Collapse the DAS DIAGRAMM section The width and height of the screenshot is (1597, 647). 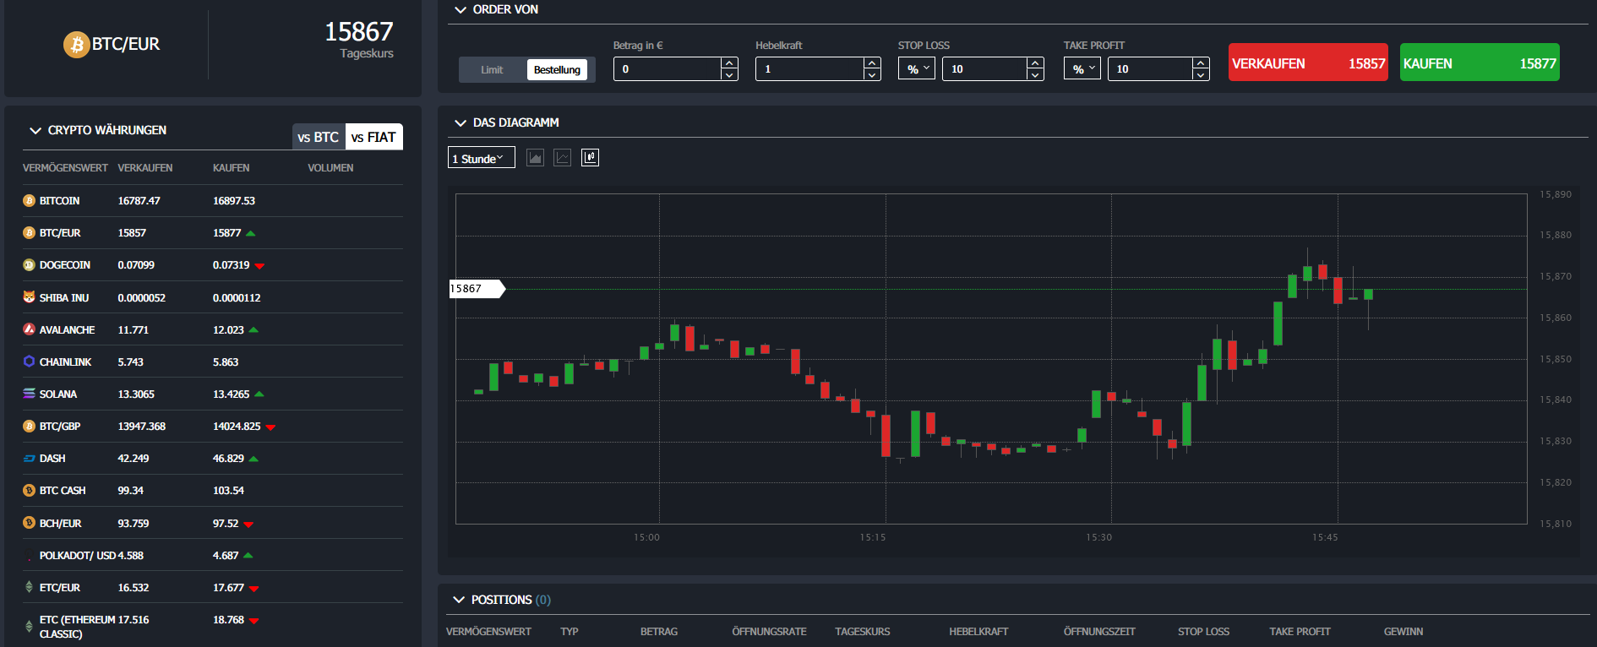(461, 123)
